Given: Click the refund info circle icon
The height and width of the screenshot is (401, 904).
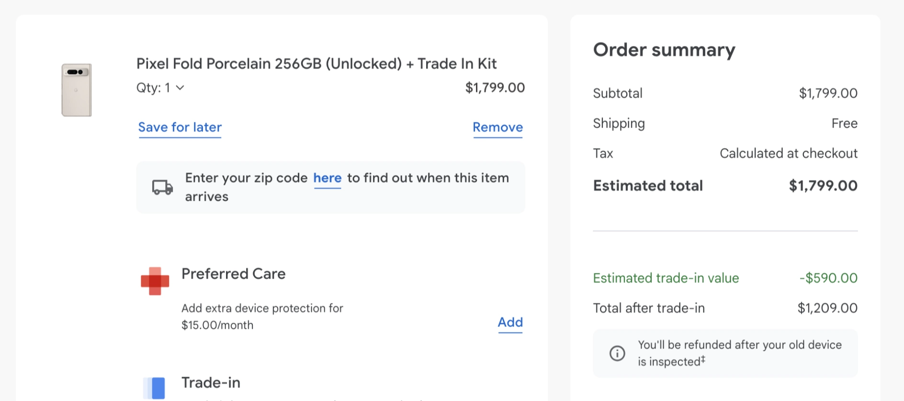Looking at the screenshot, I should pyautogui.click(x=617, y=353).
